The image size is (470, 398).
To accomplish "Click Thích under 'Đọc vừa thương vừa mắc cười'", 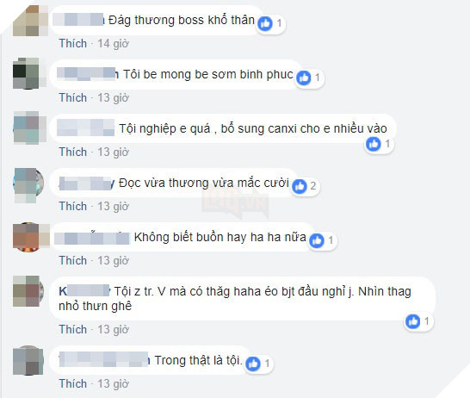I will [73, 207].
